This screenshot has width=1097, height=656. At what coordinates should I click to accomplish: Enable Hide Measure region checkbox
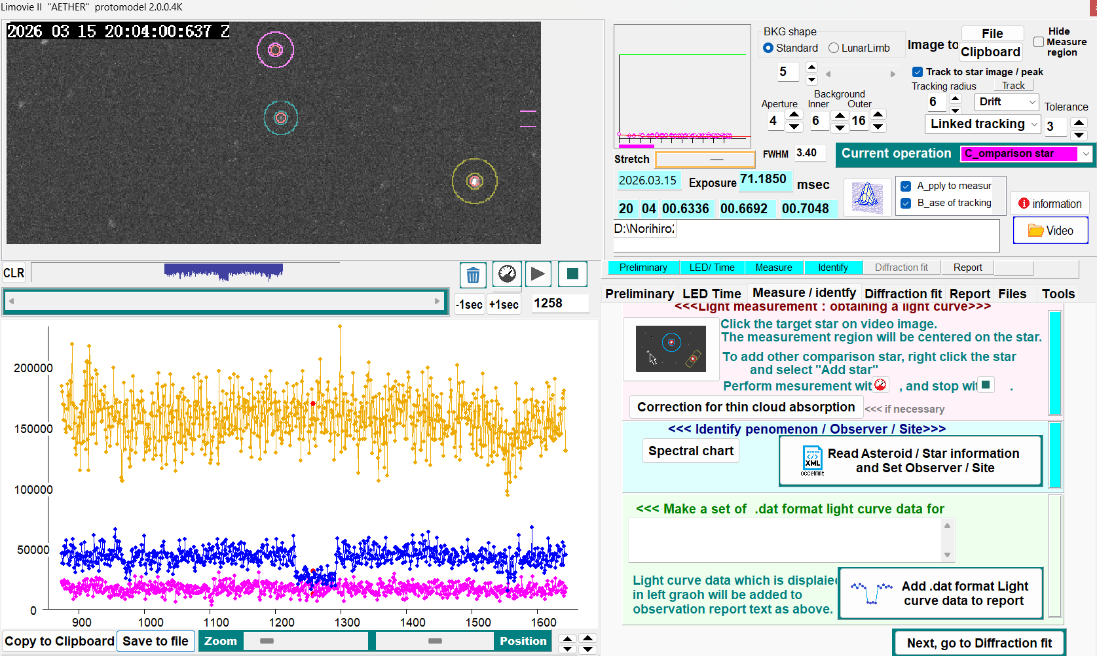coord(1038,42)
